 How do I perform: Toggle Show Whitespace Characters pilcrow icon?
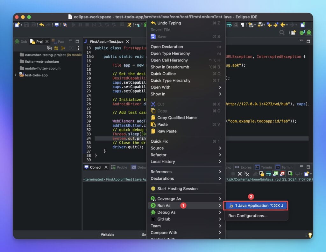click(x=242, y=25)
